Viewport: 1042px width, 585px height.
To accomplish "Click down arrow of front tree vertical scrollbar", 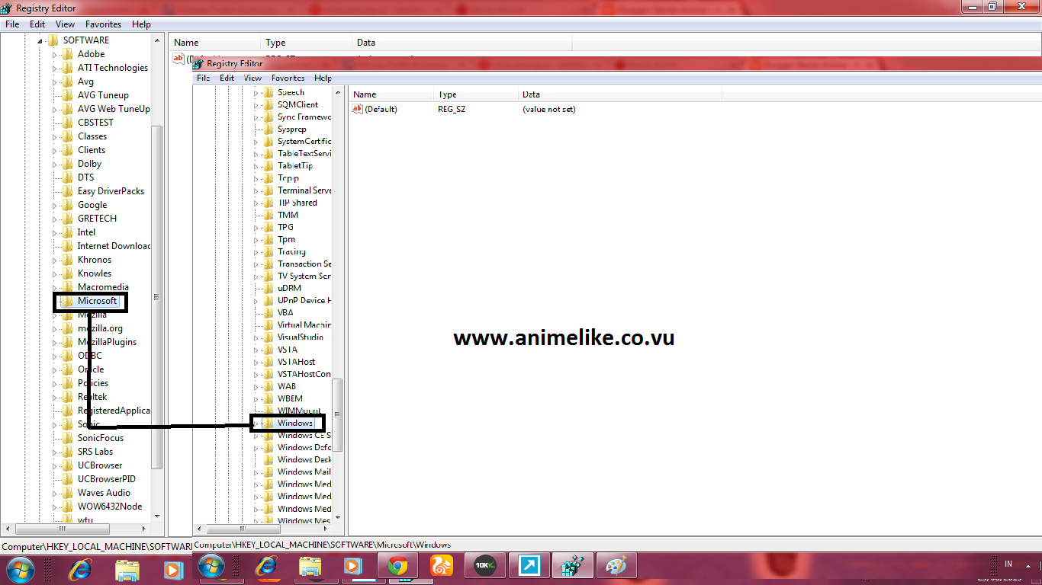I will pos(337,518).
